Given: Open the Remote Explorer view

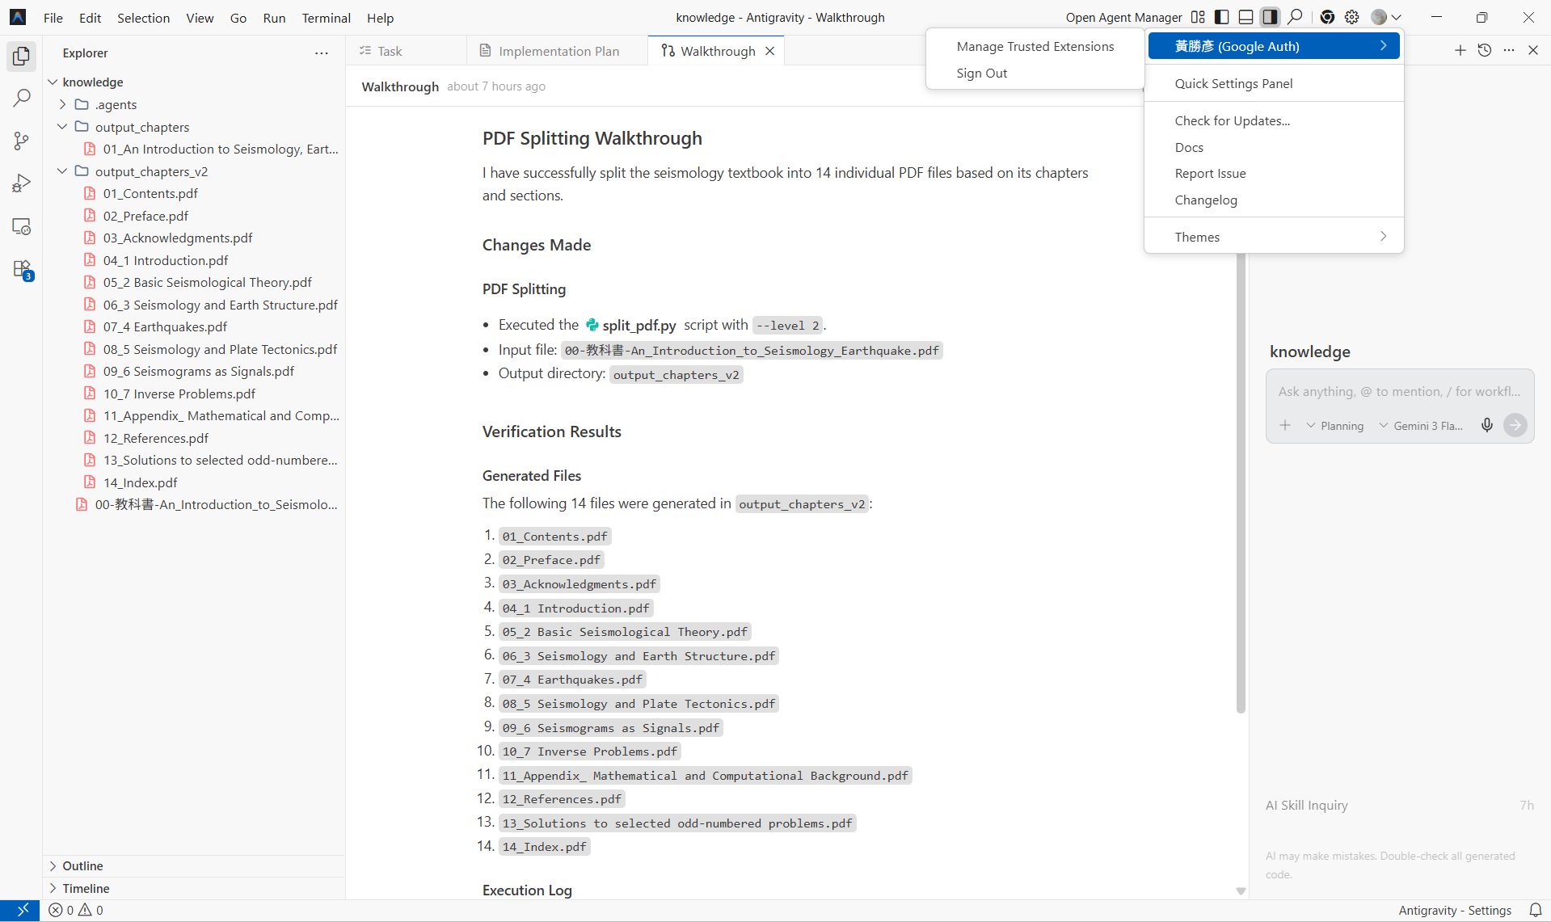Looking at the screenshot, I should point(22,227).
